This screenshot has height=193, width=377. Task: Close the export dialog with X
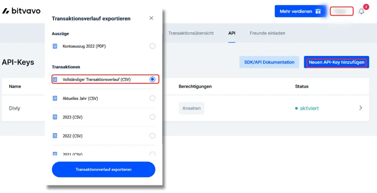151,18
